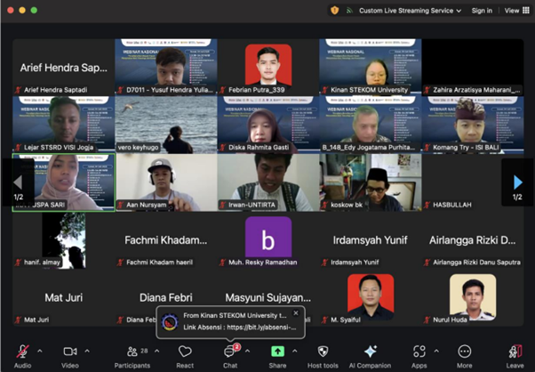
Task: Start camera using the Video icon
Action: (x=70, y=352)
